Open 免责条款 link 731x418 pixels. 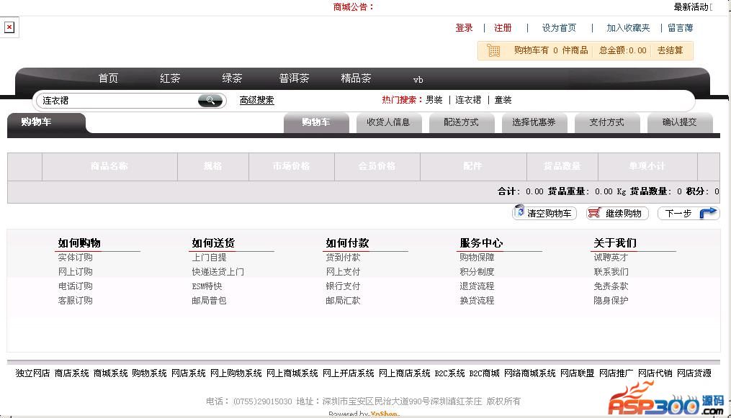pos(611,286)
